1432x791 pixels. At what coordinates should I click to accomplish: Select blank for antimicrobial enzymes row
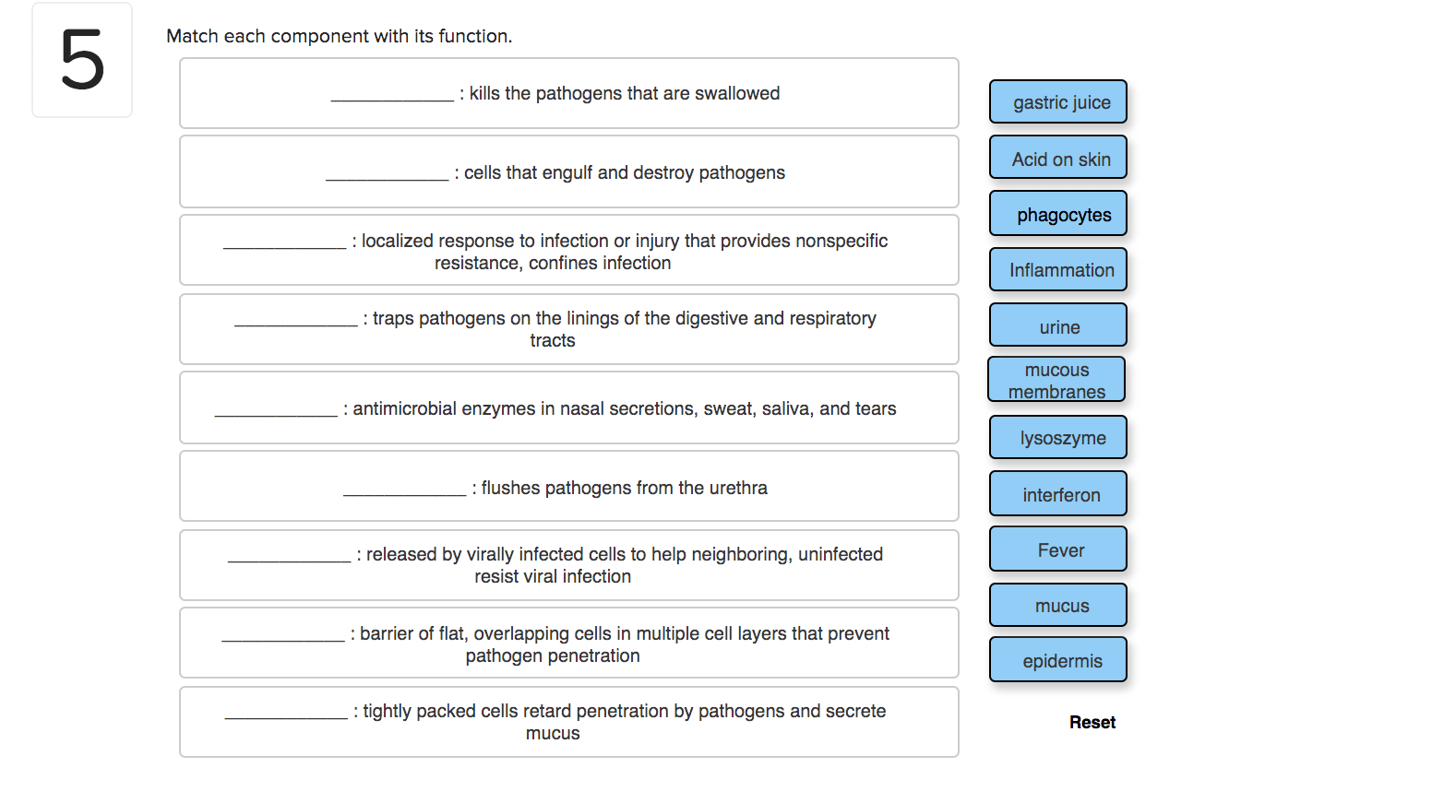(276, 410)
